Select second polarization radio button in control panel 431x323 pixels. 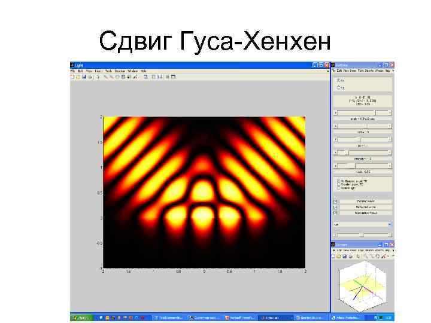click(x=338, y=87)
